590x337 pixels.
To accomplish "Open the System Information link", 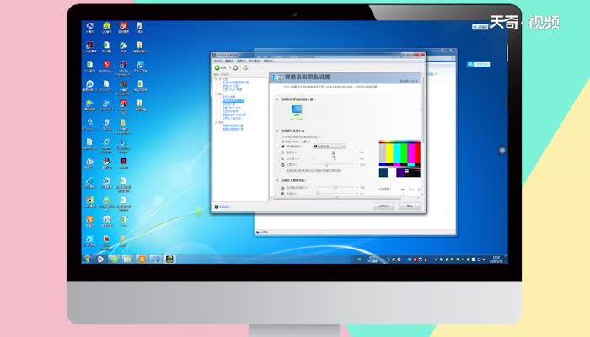I will point(226,206).
